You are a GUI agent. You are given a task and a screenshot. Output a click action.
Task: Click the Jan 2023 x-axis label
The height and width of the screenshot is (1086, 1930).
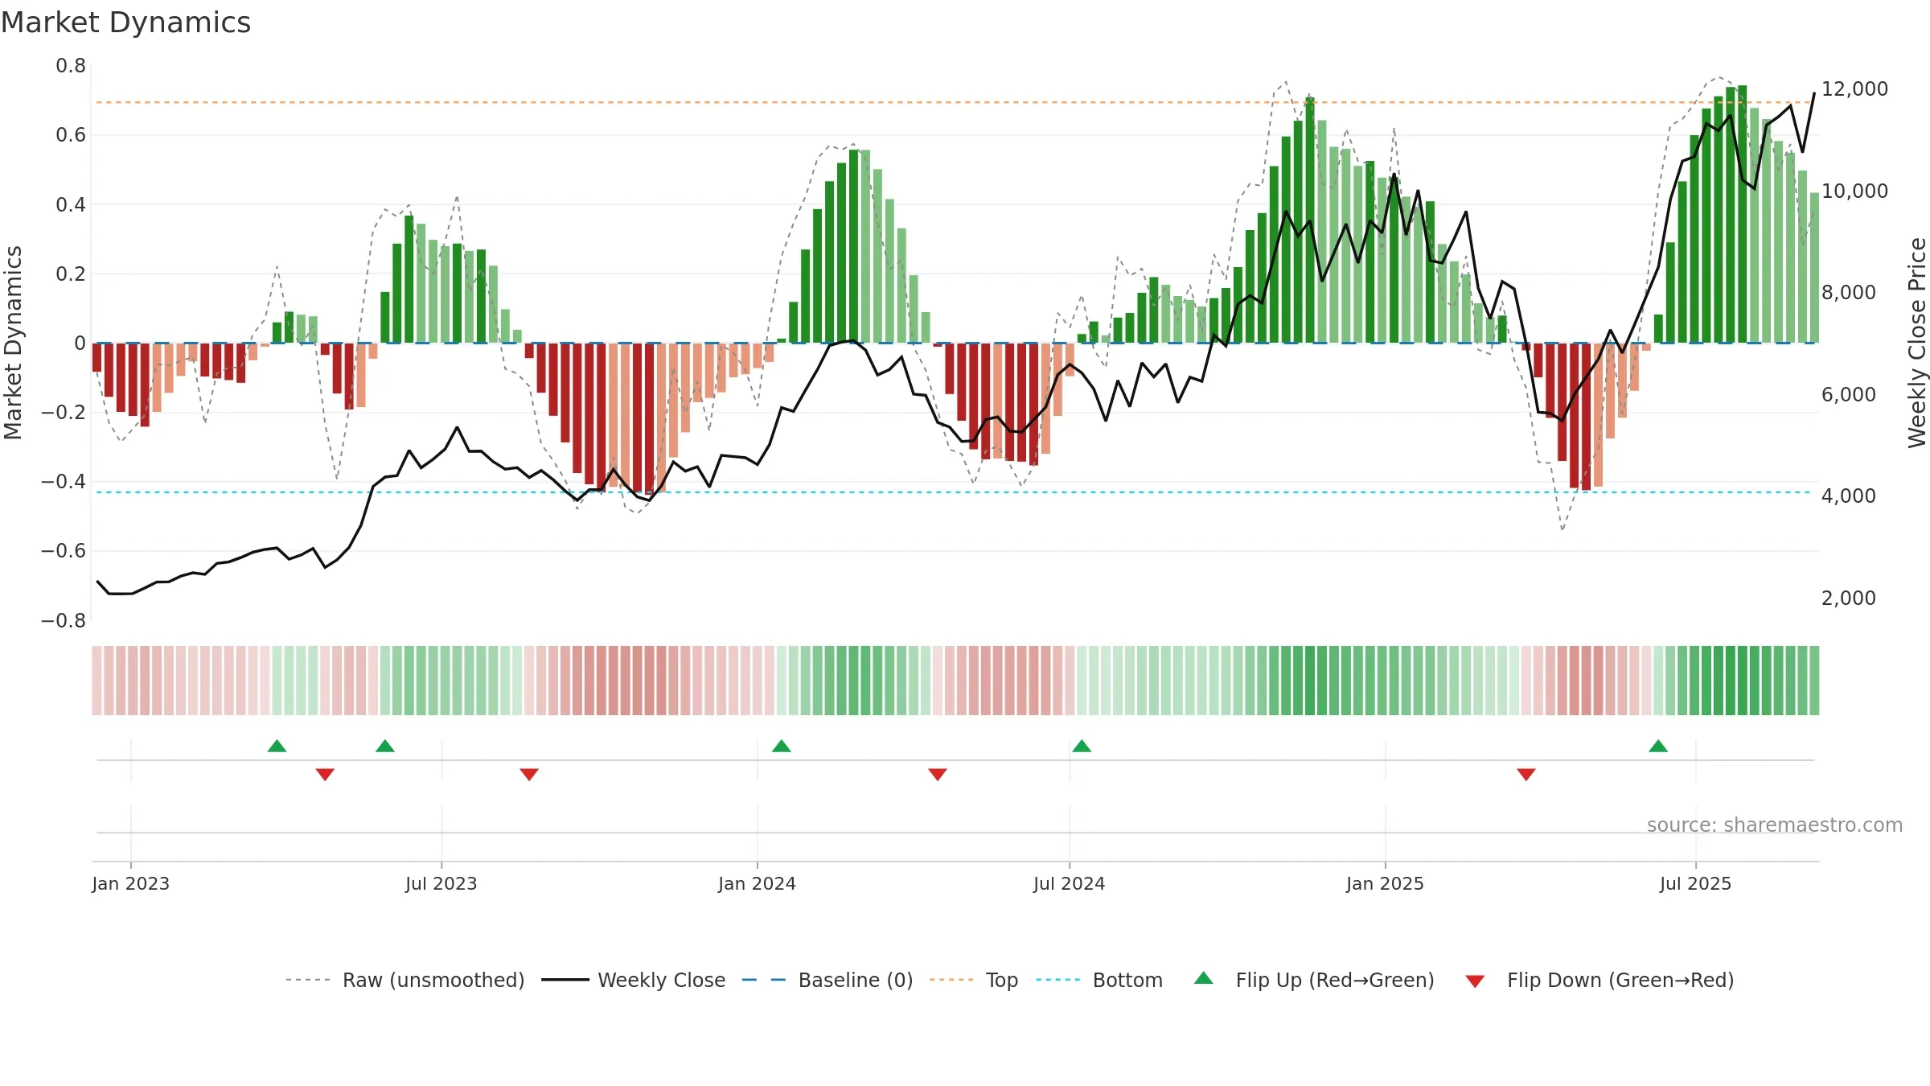tap(130, 883)
